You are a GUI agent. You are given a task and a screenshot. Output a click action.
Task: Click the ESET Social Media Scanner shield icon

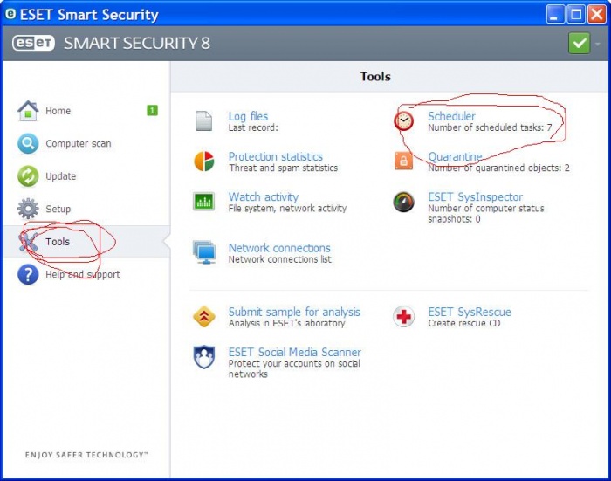(203, 357)
